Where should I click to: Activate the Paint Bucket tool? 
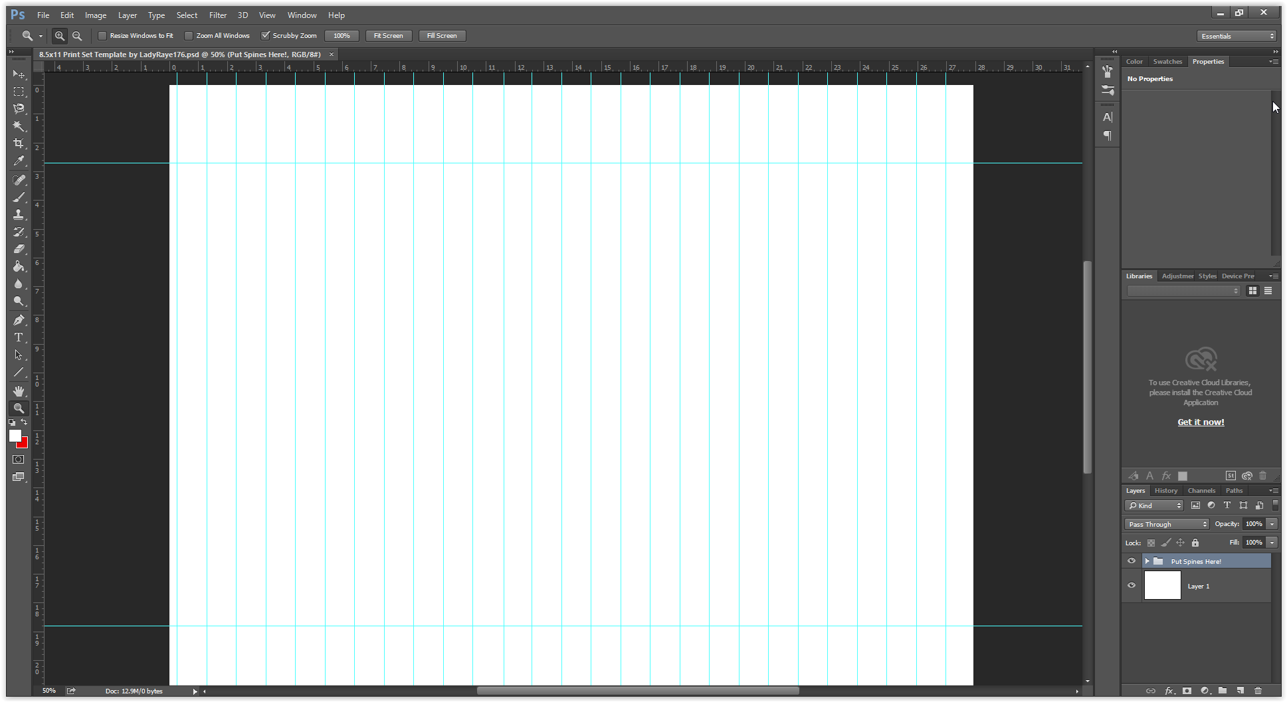(19, 266)
